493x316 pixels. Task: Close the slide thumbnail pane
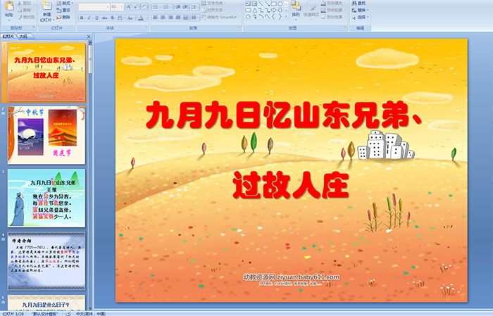coord(89,37)
